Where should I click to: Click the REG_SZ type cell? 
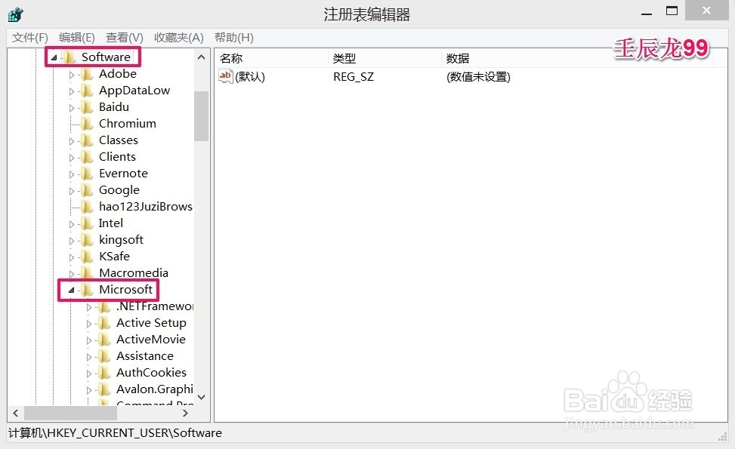354,77
